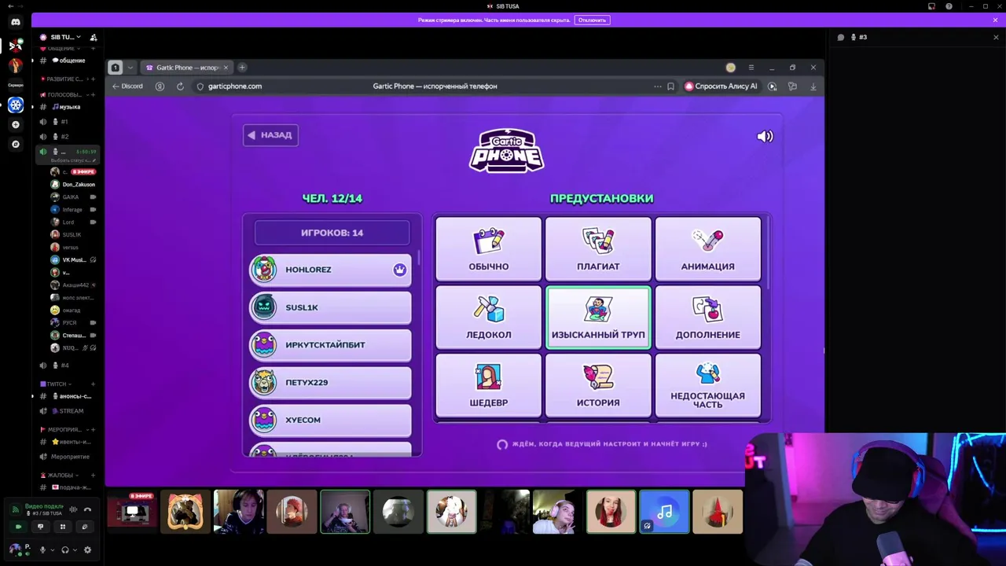
Task: Click Спросить Алису AI button
Action: 720,86
